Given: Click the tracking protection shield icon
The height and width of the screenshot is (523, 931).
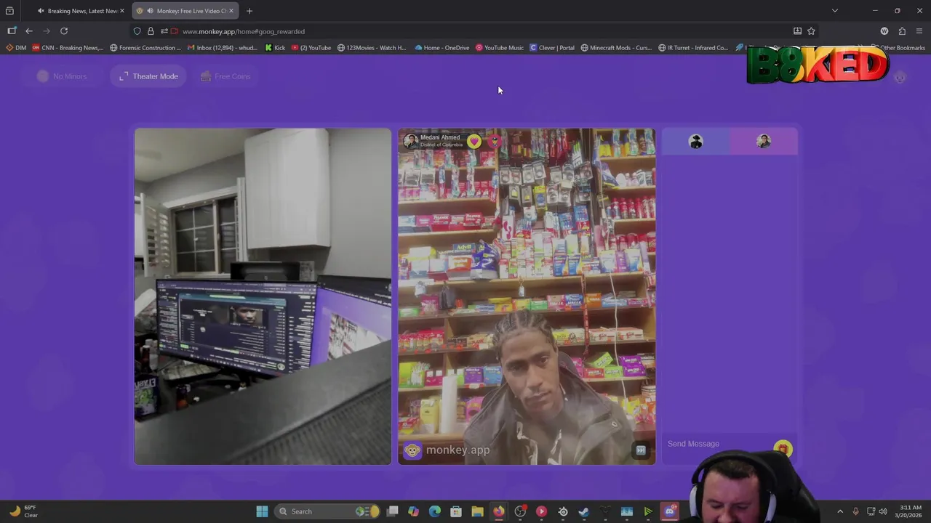Looking at the screenshot, I should coord(137,31).
